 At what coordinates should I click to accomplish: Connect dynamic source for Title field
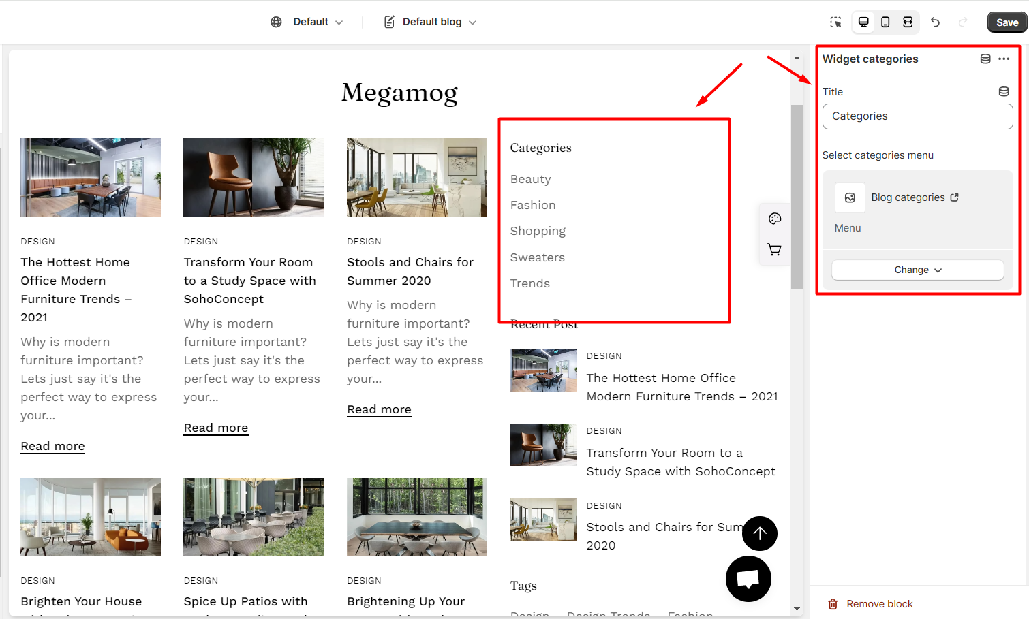point(1004,91)
